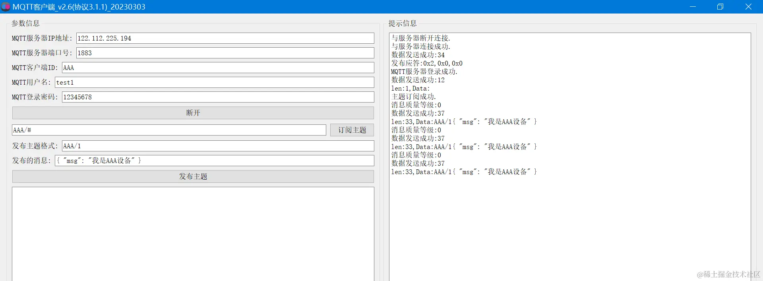Click the 订阅主题 subscribe button

tap(352, 130)
